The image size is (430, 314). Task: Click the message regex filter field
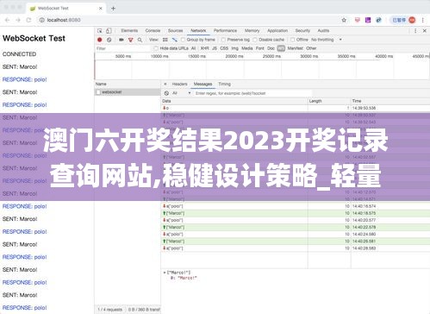[x=252, y=93]
